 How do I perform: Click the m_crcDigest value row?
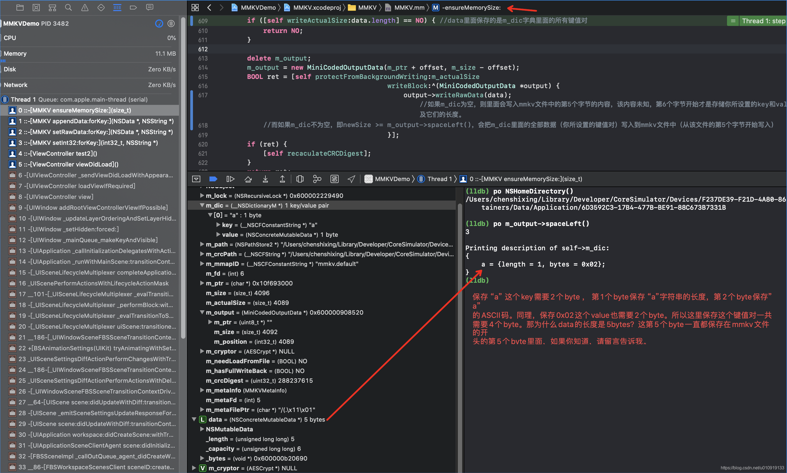pos(322,381)
